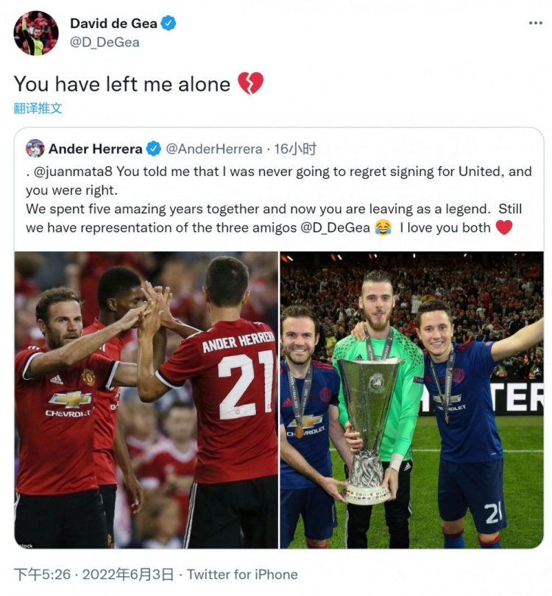Image resolution: width=552 pixels, height=596 pixels.
Task: Click Ander Herrera's small profile avatar
Action: pos(35,149)
